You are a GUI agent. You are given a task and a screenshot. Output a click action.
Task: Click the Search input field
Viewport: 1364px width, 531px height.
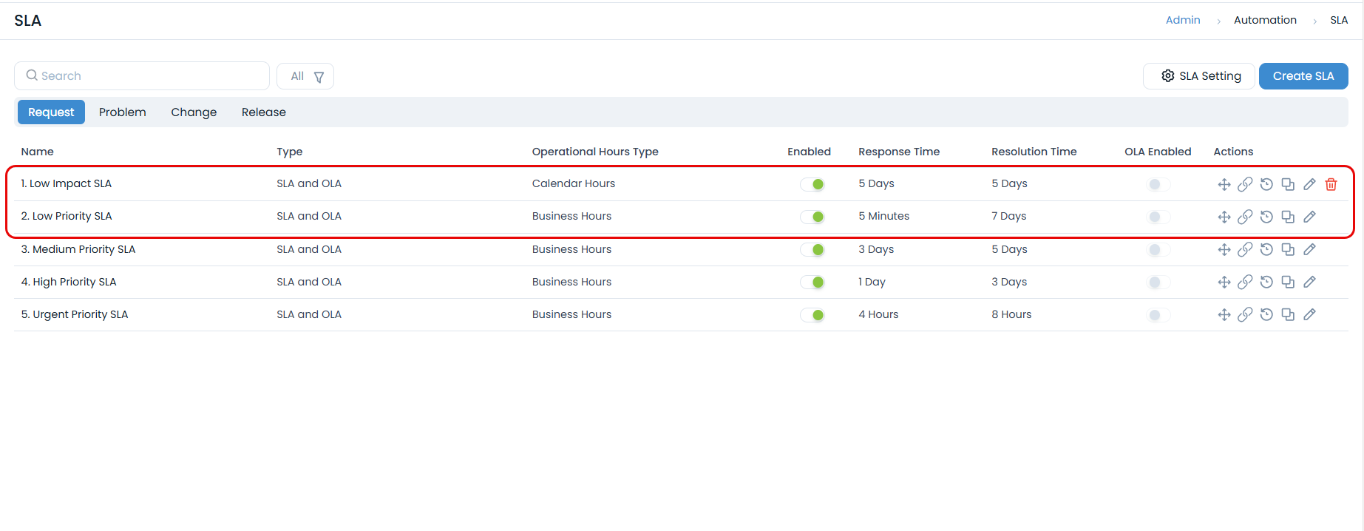148,76
